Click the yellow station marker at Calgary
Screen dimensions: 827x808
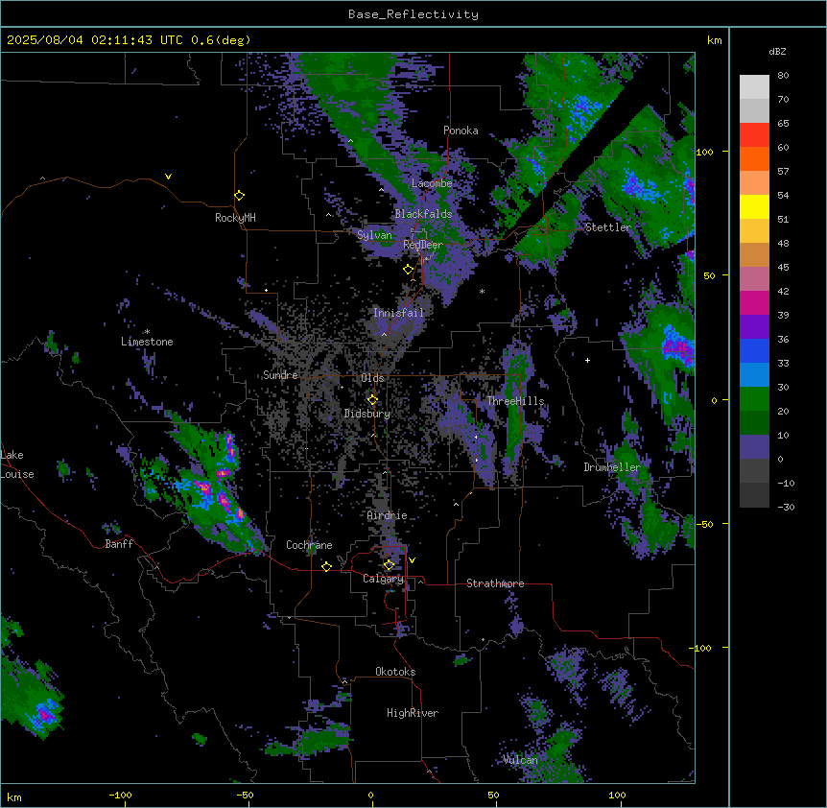(x=389, y=565)
